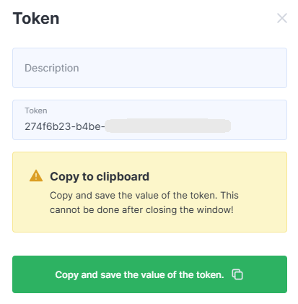
Task: Click inside the Token value field
Action: (x=149, y=120)
